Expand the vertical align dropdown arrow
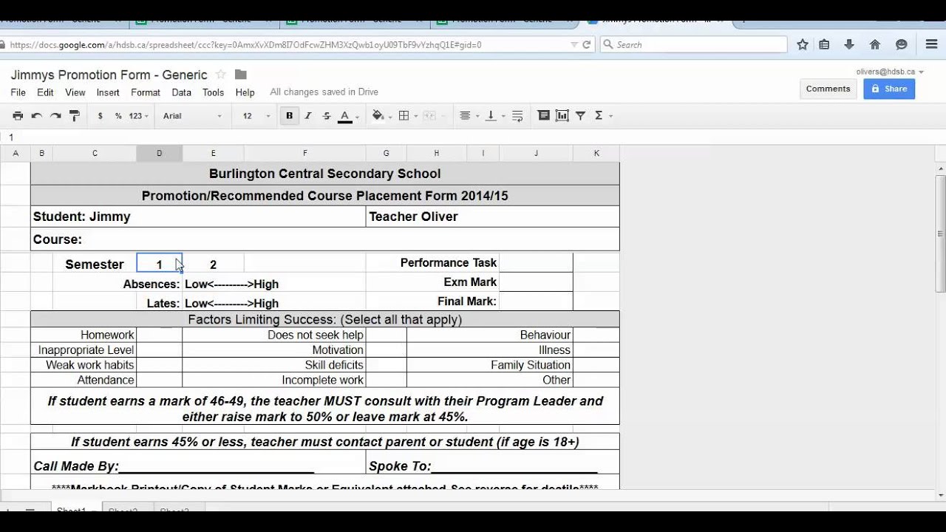 point(503,117)
